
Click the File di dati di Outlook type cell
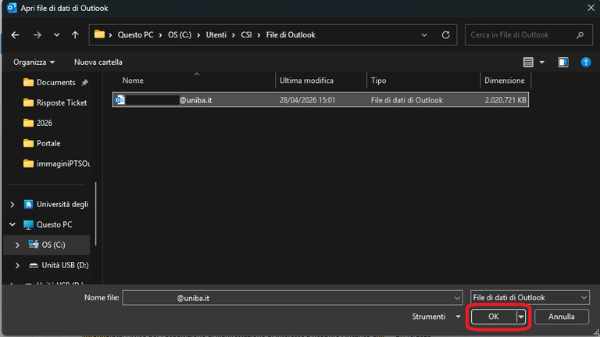click(x=407, y=100)
